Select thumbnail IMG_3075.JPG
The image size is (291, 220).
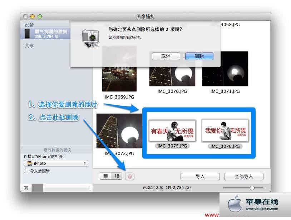pos(172,131)
